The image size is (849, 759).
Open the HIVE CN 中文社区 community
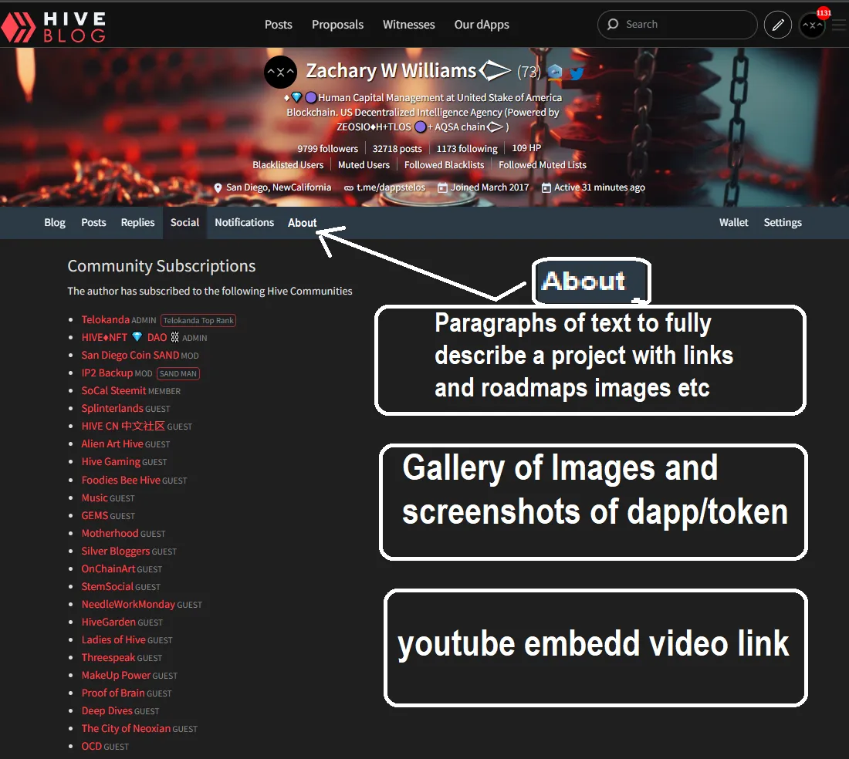(123, 427)
